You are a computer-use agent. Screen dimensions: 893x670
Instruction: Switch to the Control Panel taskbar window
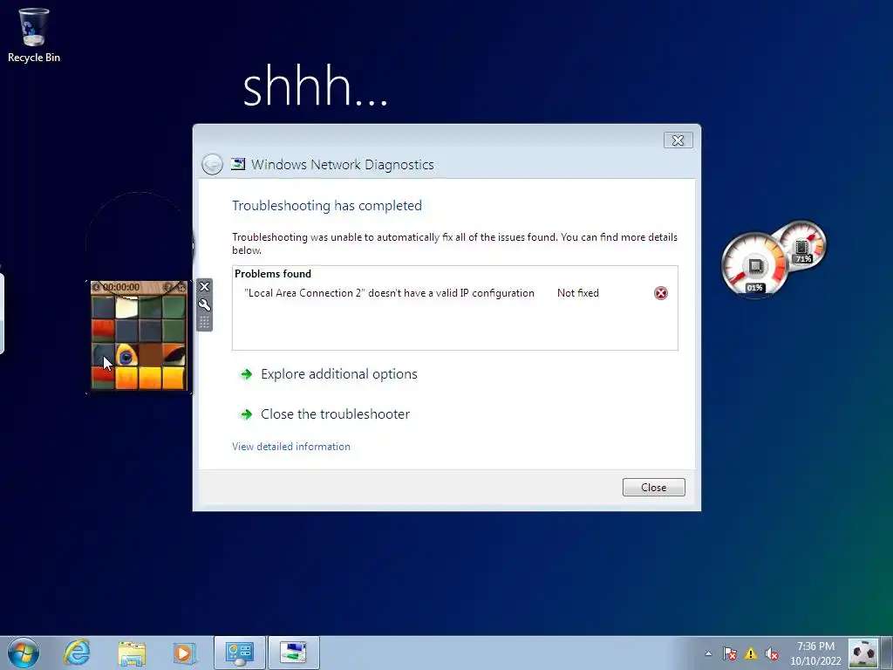[x=239, y=653]
